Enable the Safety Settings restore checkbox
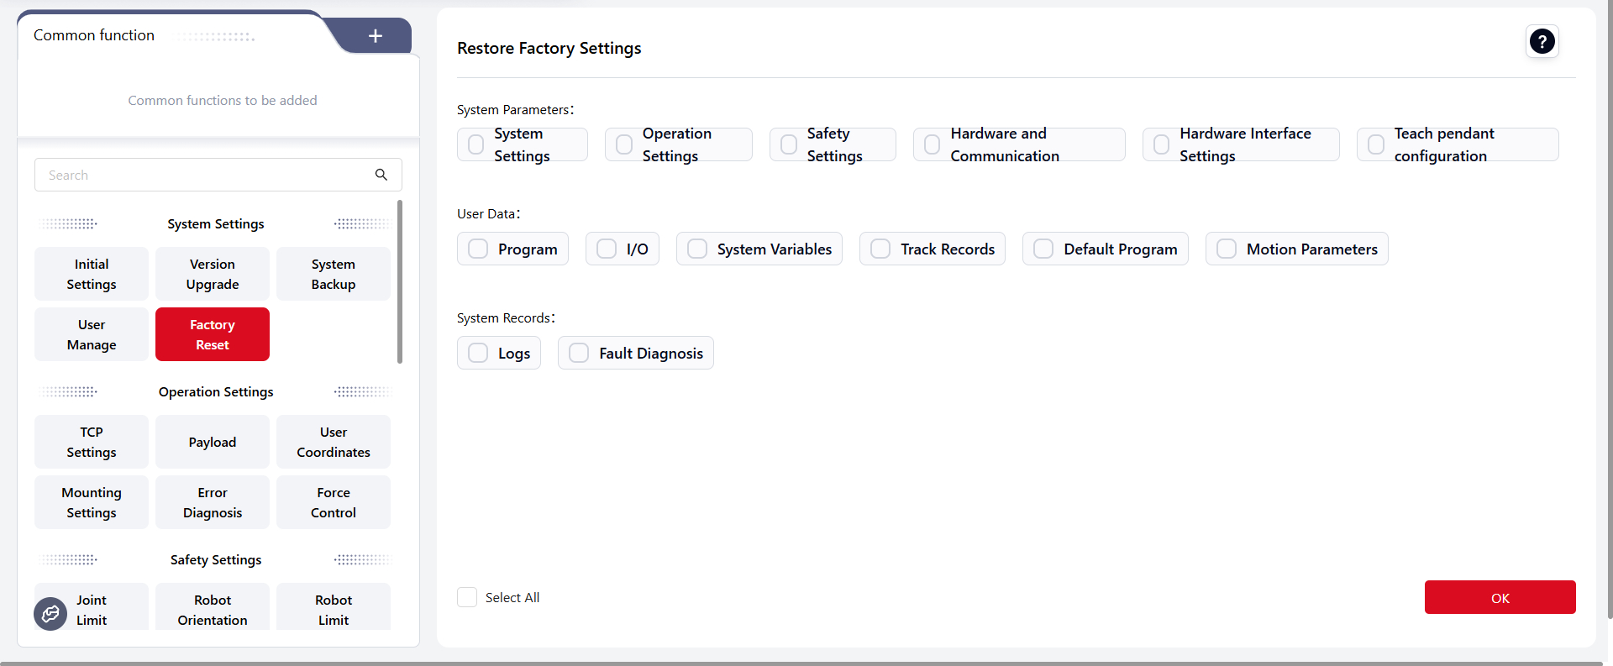Viewport: 1613px width, 666px height. click(789, 144)
